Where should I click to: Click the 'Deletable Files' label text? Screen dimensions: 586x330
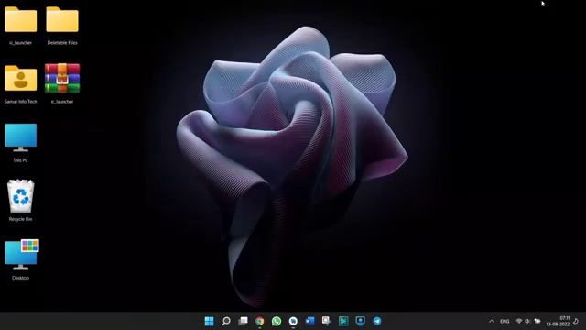[x=62, y=43]
